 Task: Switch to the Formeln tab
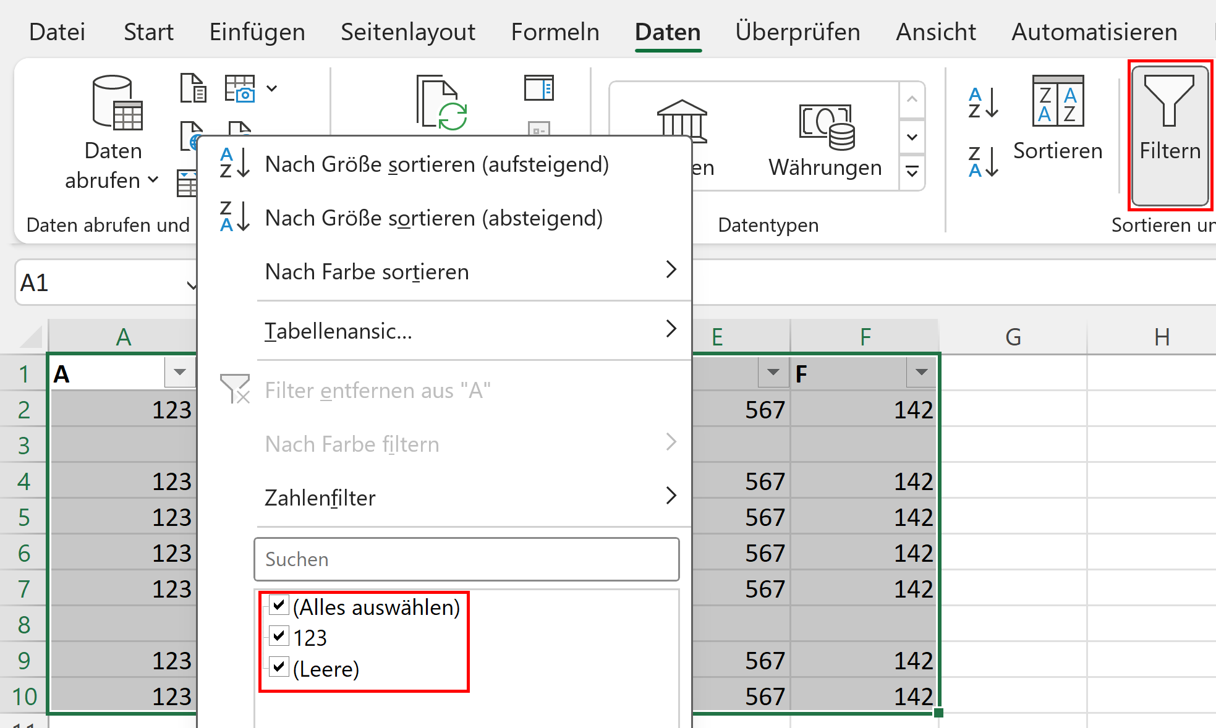tap(555, 32)
